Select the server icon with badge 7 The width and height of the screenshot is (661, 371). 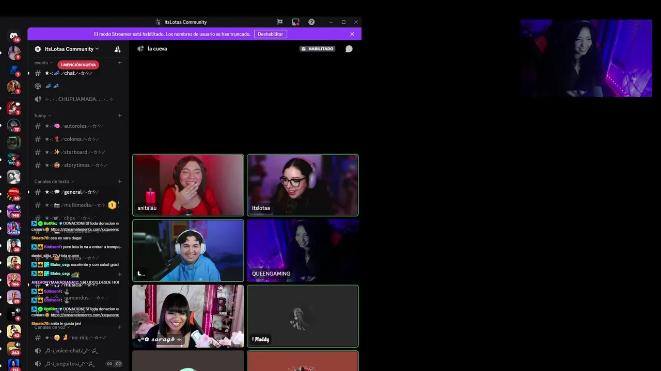tap(14, 160)
